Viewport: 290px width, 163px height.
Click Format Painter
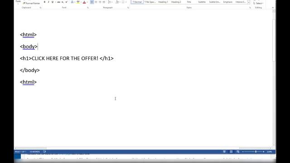click(31, 3)
